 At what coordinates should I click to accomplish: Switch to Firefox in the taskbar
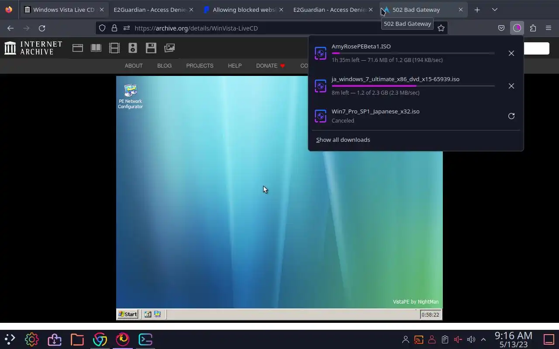coord(123,339)
